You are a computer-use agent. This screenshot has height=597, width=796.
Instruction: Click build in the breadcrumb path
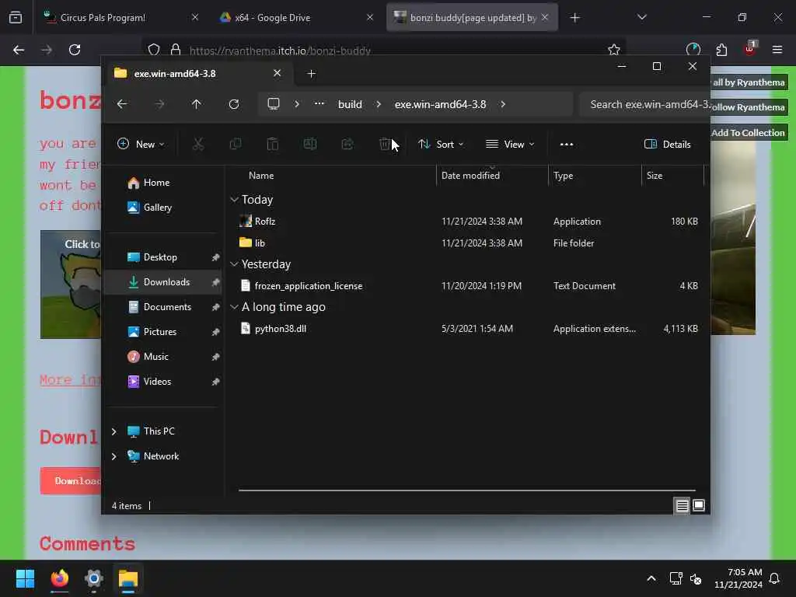point(350,104)
